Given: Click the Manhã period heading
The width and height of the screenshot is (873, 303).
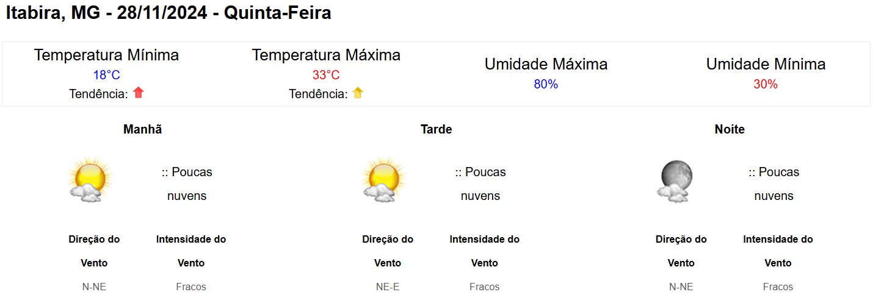Looking at the screenshot, I should pyautogui.click(x=143, y=129).
